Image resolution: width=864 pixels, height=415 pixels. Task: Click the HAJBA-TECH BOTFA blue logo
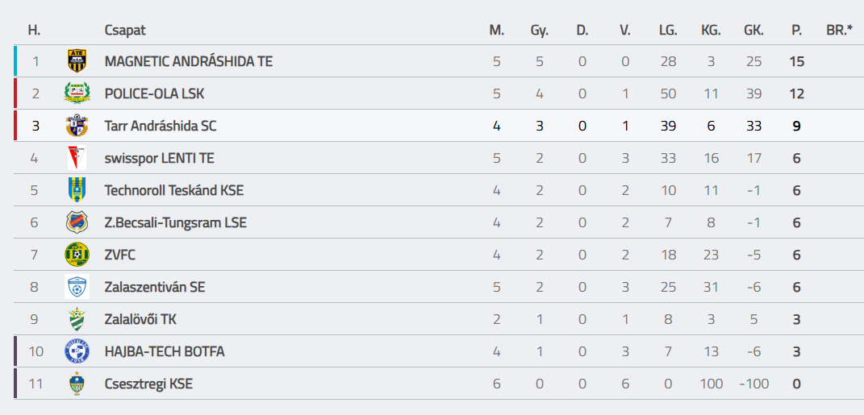coord(77,351)
